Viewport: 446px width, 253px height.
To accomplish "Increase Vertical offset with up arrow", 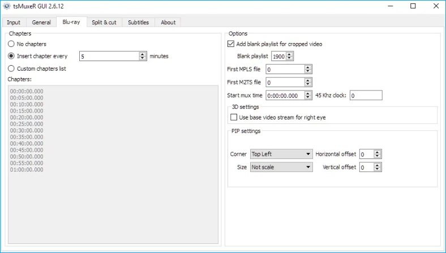I will point(377,165).
